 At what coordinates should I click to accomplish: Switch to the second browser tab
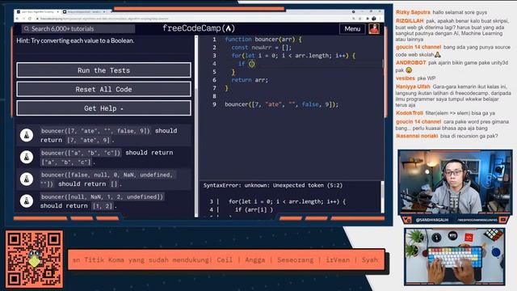pos(84,11)
